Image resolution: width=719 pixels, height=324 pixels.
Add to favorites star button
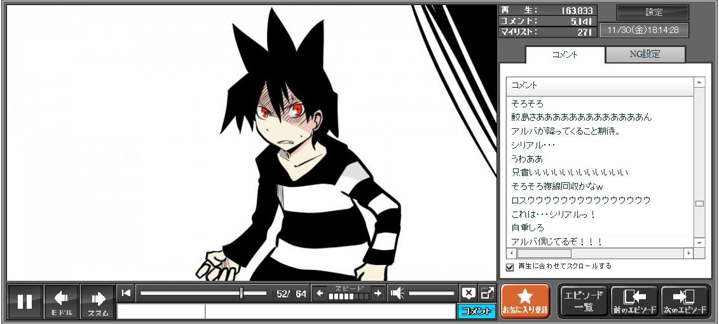525,301
